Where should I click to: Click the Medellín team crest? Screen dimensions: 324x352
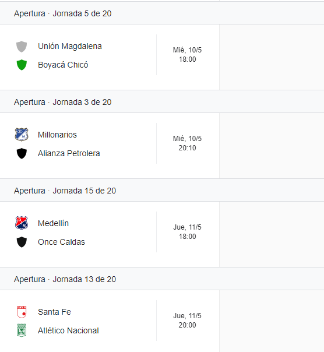[x=22, y=223]
